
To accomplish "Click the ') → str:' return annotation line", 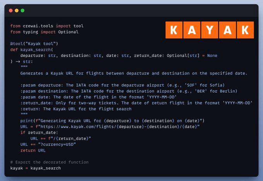I will [x=22, y=61].
